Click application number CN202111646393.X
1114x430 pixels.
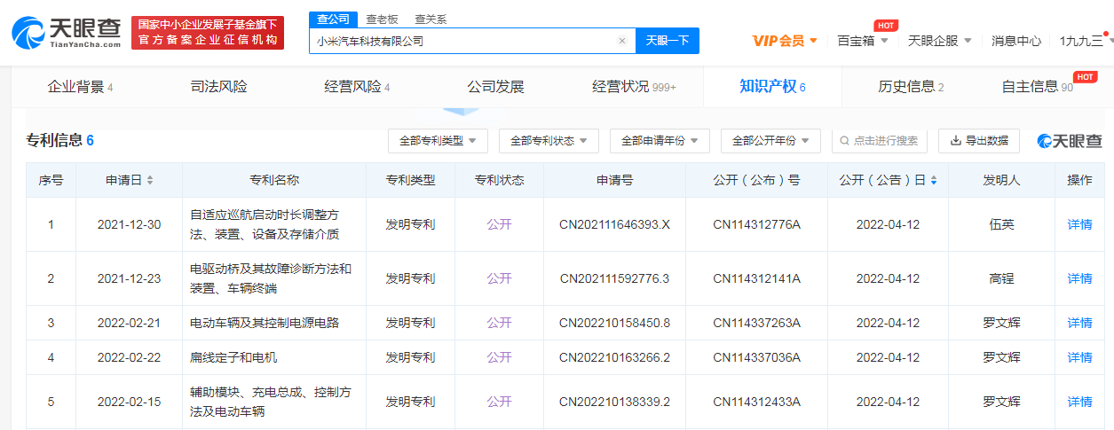tap(614, 224)
